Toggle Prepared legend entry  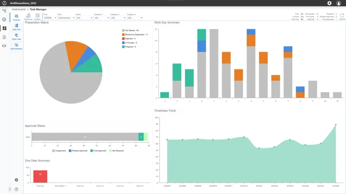click(129, 47)
